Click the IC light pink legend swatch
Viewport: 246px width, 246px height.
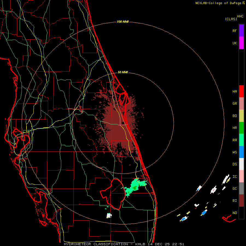tap(241, 176)
